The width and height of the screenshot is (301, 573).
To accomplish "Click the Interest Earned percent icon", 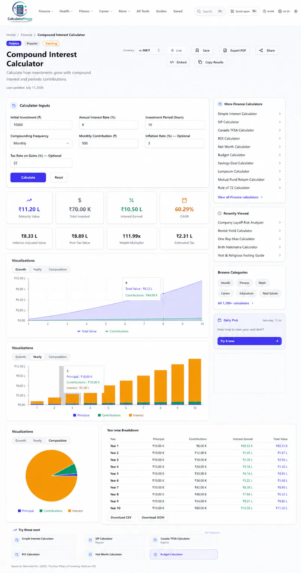I will [132, 200].
